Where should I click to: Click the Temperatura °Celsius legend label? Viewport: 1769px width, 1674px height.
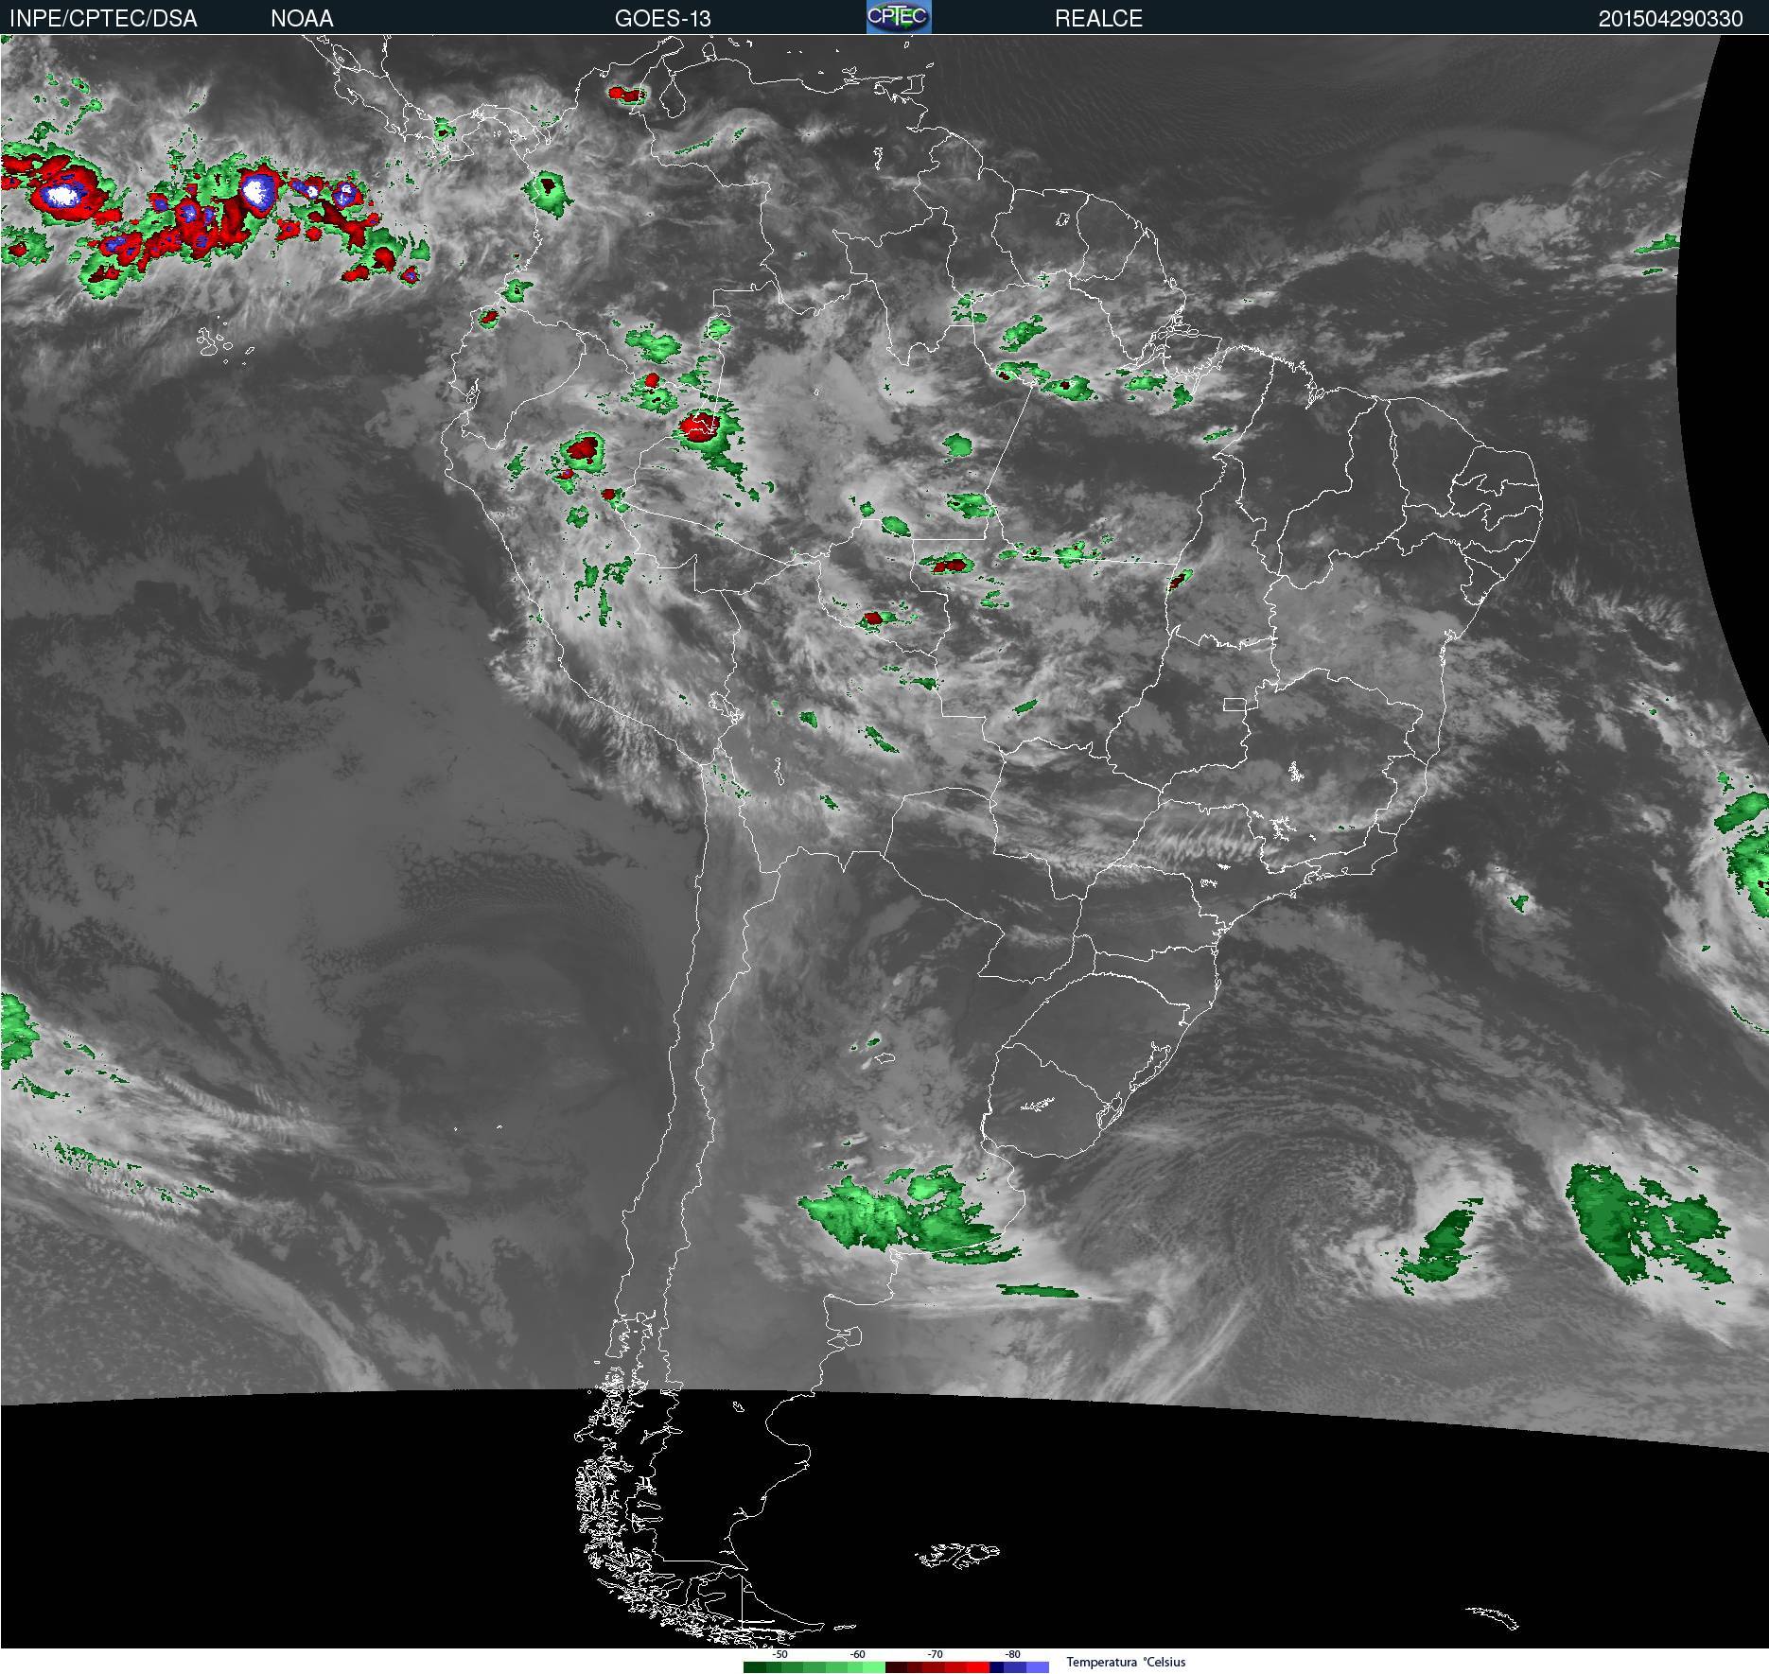pos(1126,1662)
